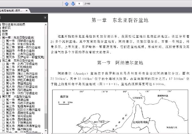This screenshot has height=134, width=192.
Task: Select bookmark 第三章 大型裂谷盆地
Action: pos(16,97)
